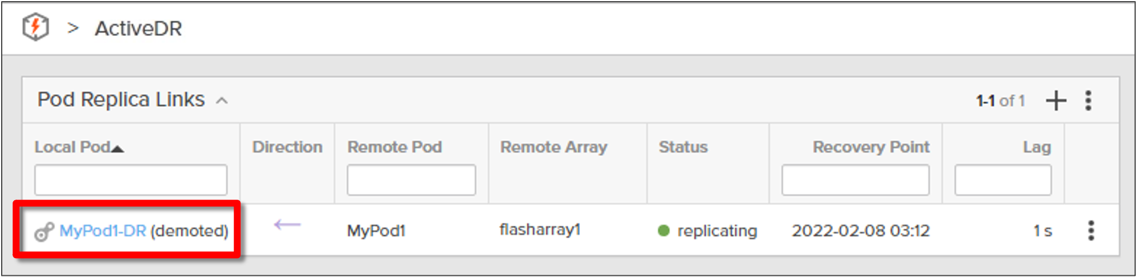Screen dimensions: 1136x277
Task: Open the Pod Replica Links panel options menu
Action: click(x=1088, y=101)
